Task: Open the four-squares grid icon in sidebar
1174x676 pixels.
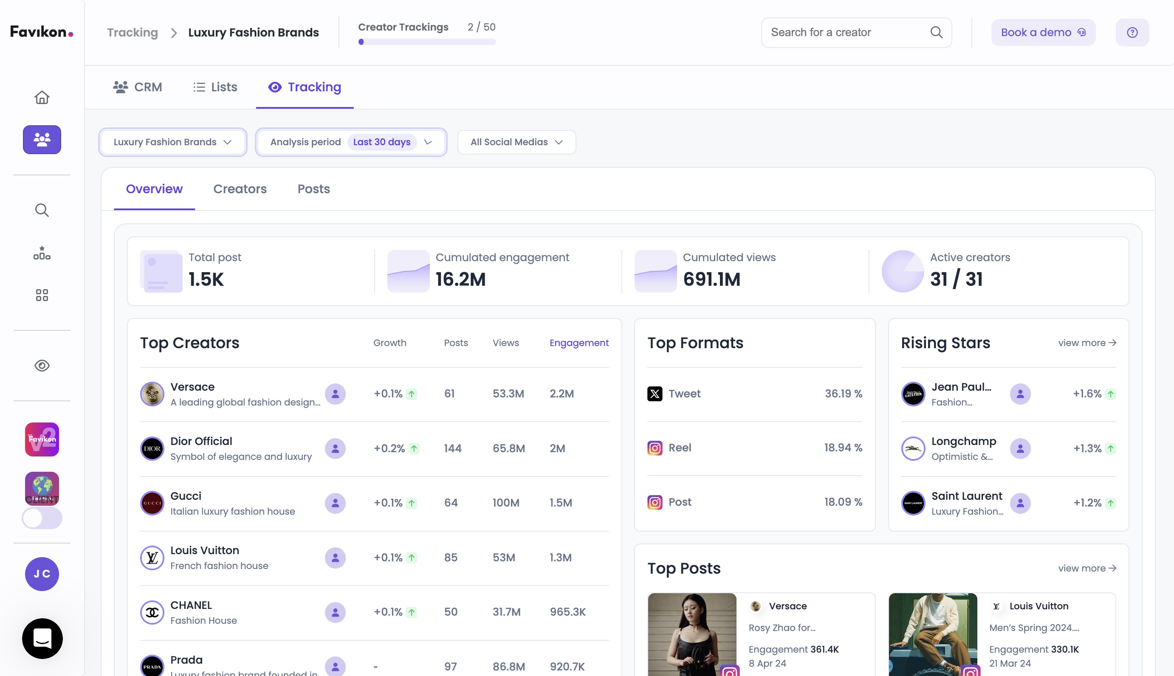Action: point(42,295)
